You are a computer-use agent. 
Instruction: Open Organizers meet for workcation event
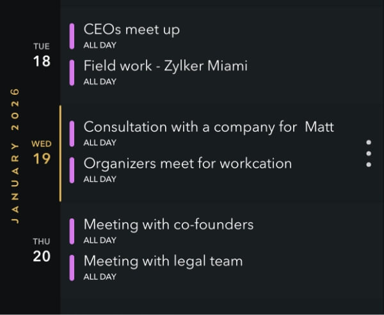[x=188, y=163]
